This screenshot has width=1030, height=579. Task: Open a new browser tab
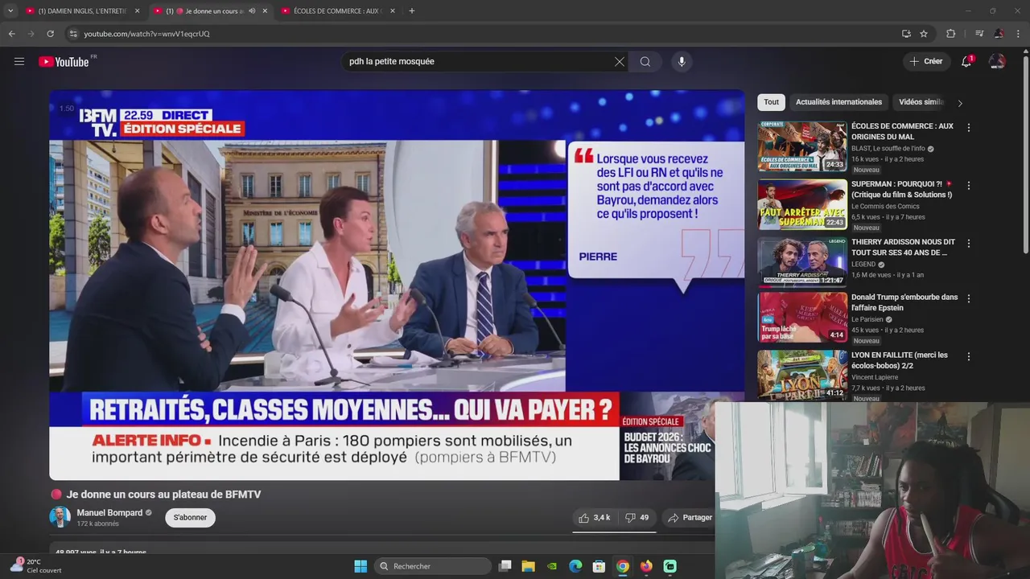(412, 11)
